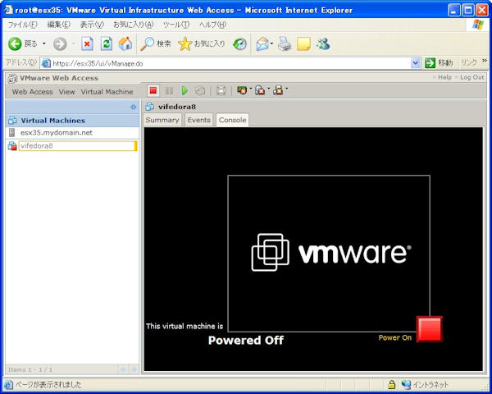
Task: Click the IE History icon
Action: click(240, 44)
